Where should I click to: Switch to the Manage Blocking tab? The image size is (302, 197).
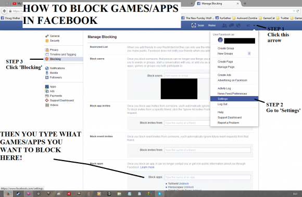click(218, 4)
